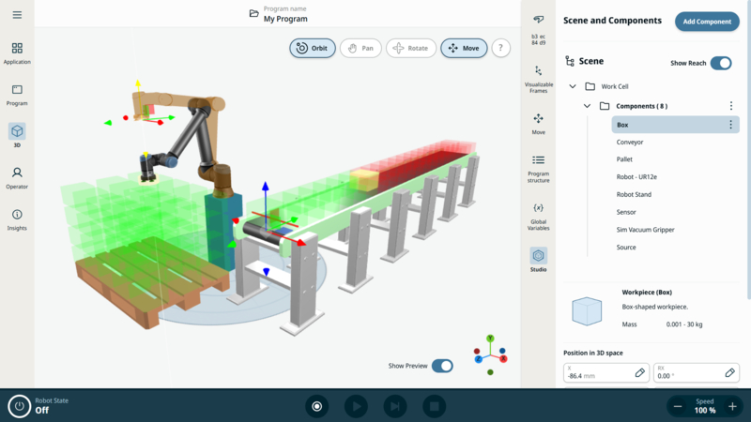Click the help question mark button
The image size is (751, 422).
click(501, 48)
